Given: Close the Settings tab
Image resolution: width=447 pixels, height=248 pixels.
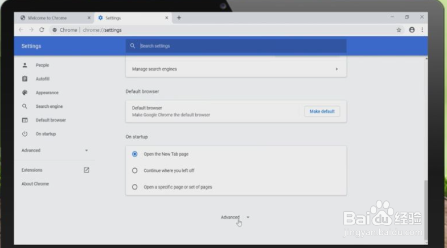Looking at the screenshot, I should (167, 18).
